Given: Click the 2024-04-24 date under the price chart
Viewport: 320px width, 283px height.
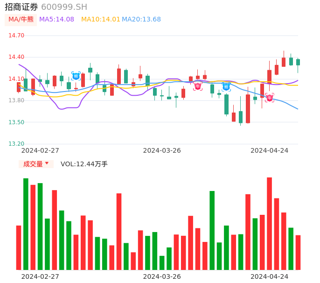Looking at the screenshot, I should [x=270, y=150].
